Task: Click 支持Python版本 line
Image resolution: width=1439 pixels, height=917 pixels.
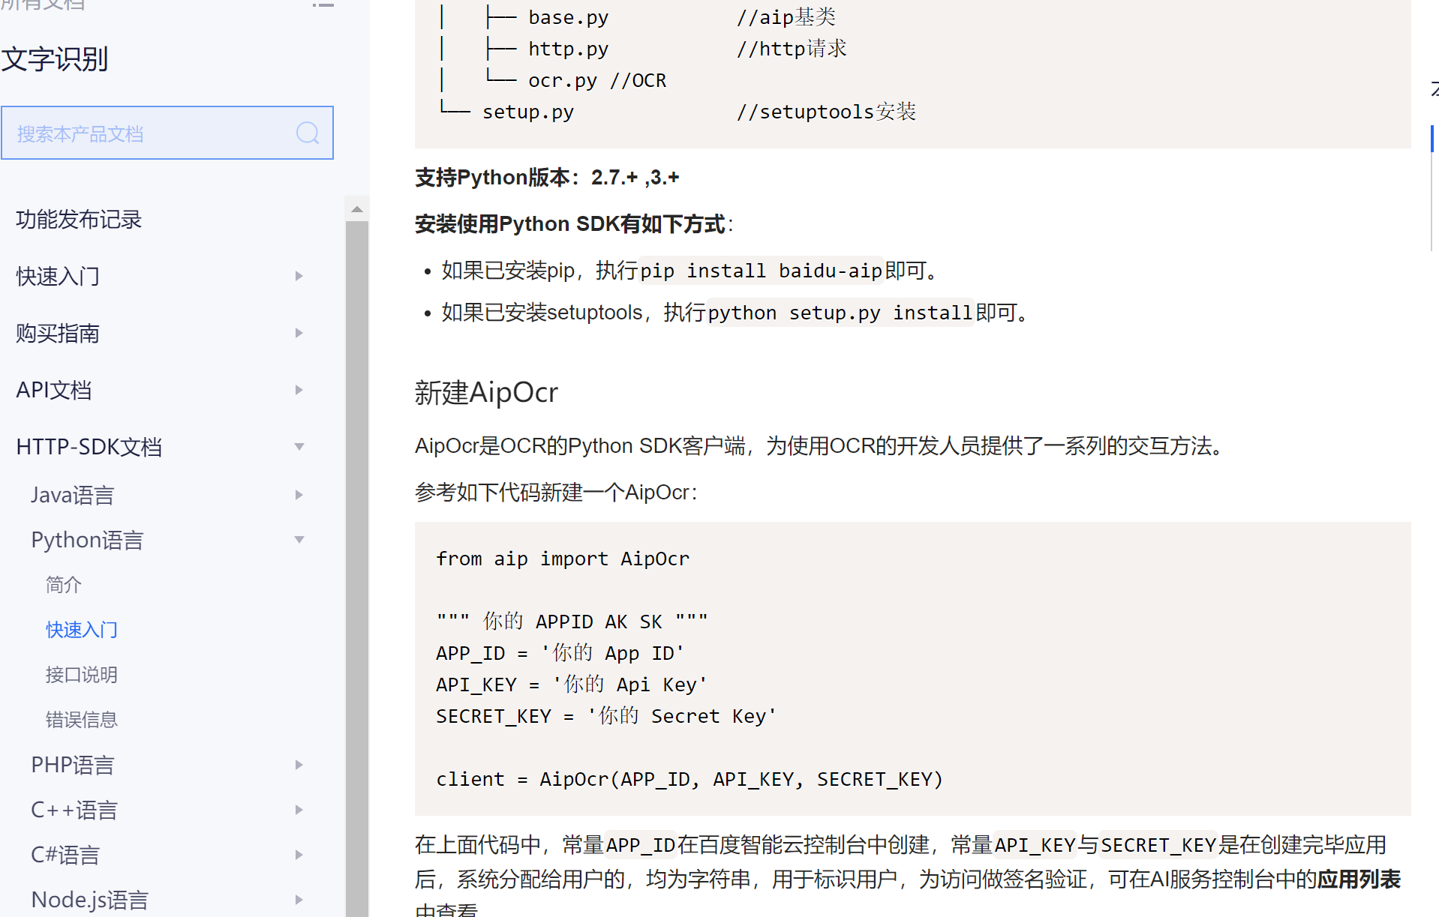Action: point(547,178)
